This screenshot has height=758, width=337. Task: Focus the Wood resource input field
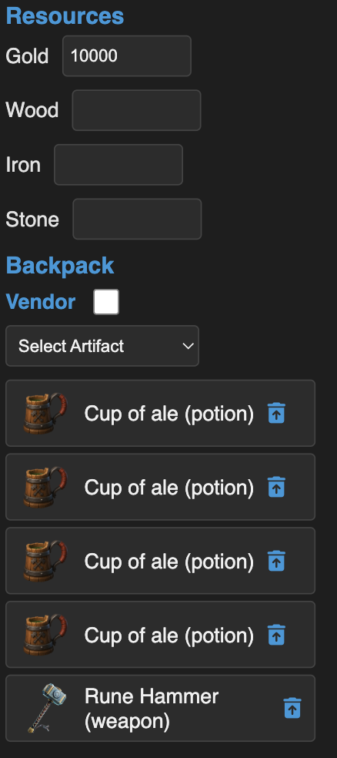pos(137,110)
